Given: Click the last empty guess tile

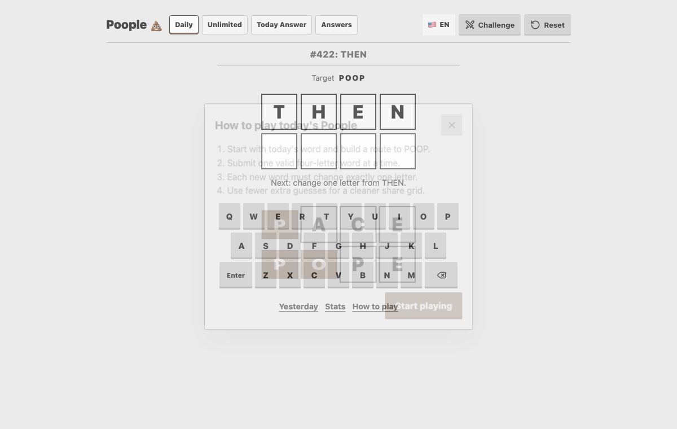Looking at the screenshot, I should coord(398,151).
